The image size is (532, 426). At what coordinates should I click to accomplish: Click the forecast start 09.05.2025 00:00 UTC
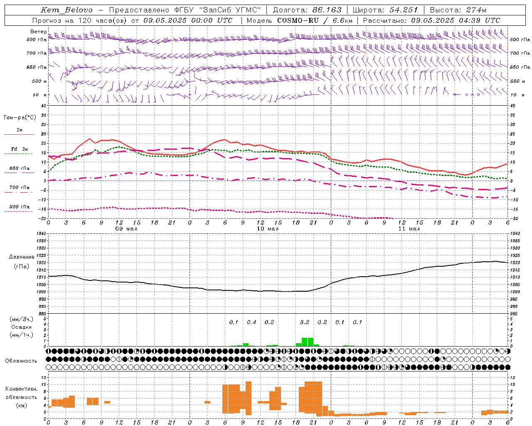pyautogui.click(x=188, y=20)
